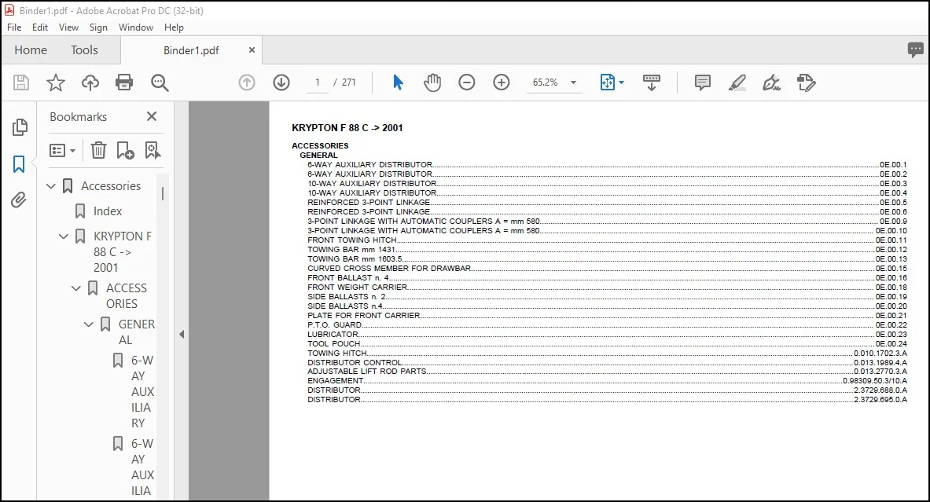The width and height of the screenshot is (930, 502).
Task: Go to the previous page with the up arrow
Action: coord(247,82)
